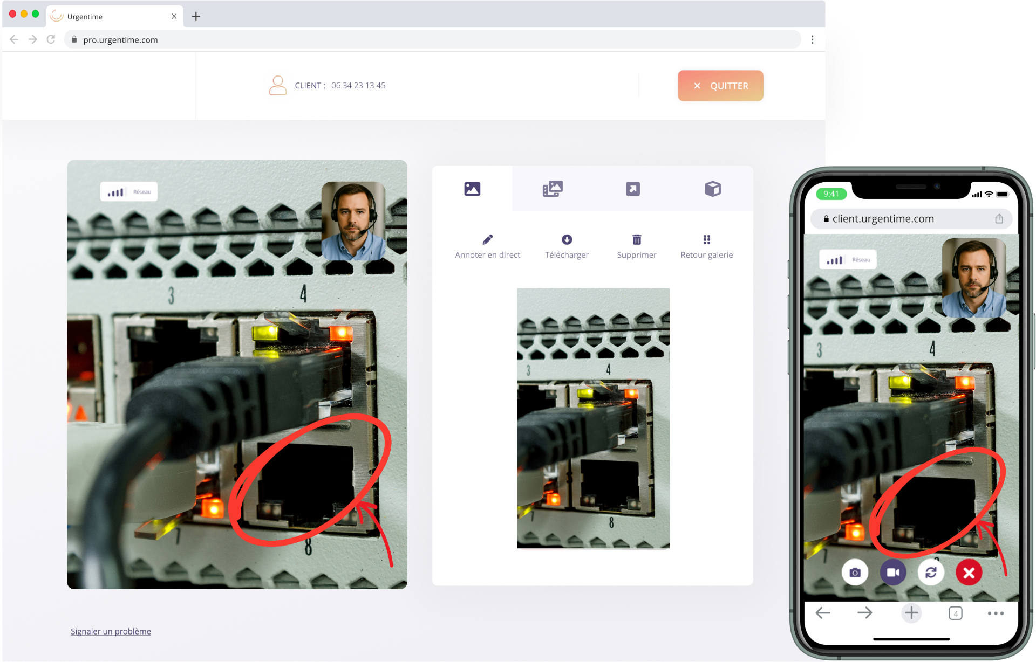Screen dimensions: 1036x662
Task: Click the Signaler un problème link
Action: tap(111, 631)
